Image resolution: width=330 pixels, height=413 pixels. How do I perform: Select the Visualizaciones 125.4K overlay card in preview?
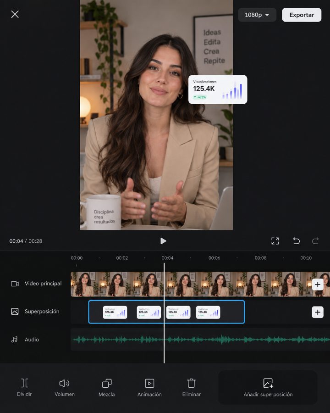(x=218, y=89)
